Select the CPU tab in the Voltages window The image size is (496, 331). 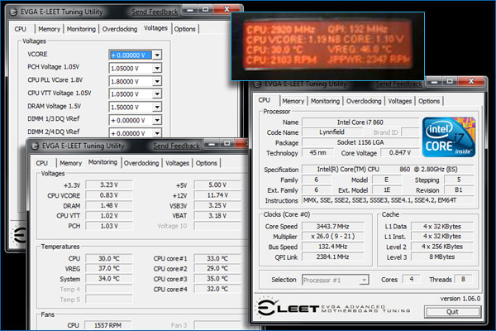(x=20, y=29)
